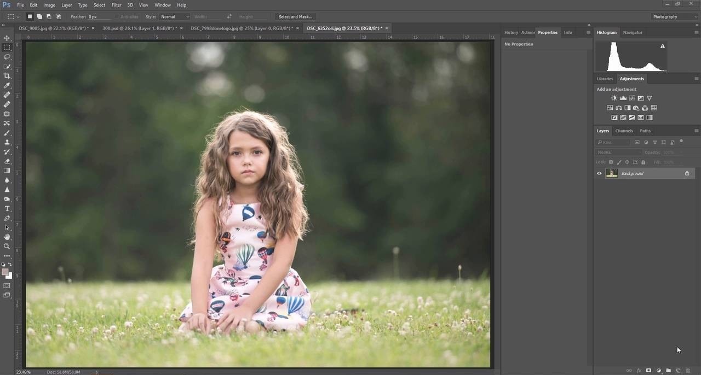Select the Hand tool
701x375 pixels.
pos(7,237)
